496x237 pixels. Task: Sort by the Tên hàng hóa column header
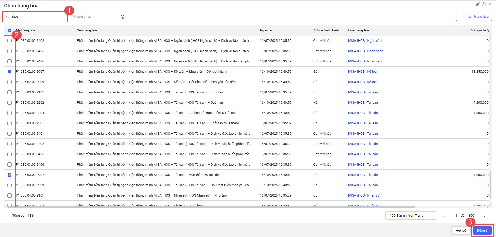click(x=87, y=30)
